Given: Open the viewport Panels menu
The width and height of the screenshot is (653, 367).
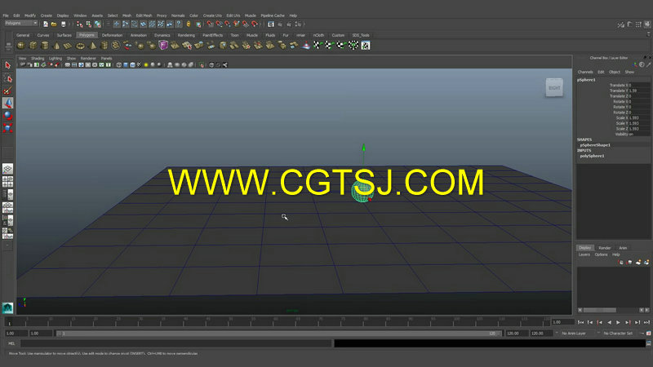Looking at the screenshot, I should tap(106, 58).
